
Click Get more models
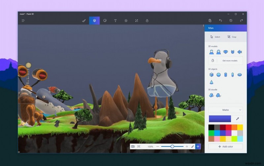coord(226,61)
